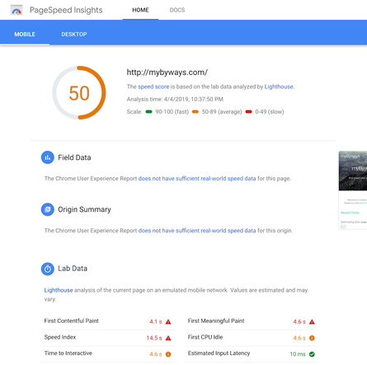
Task: Click the Field Data bar chart icon
Action: pos(48,157)
